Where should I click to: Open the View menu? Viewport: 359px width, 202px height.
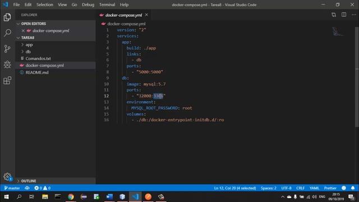[62, 4]
